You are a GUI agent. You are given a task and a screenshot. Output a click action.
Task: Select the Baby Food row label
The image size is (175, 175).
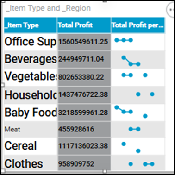pyautogui.click(x=31, y=112)
